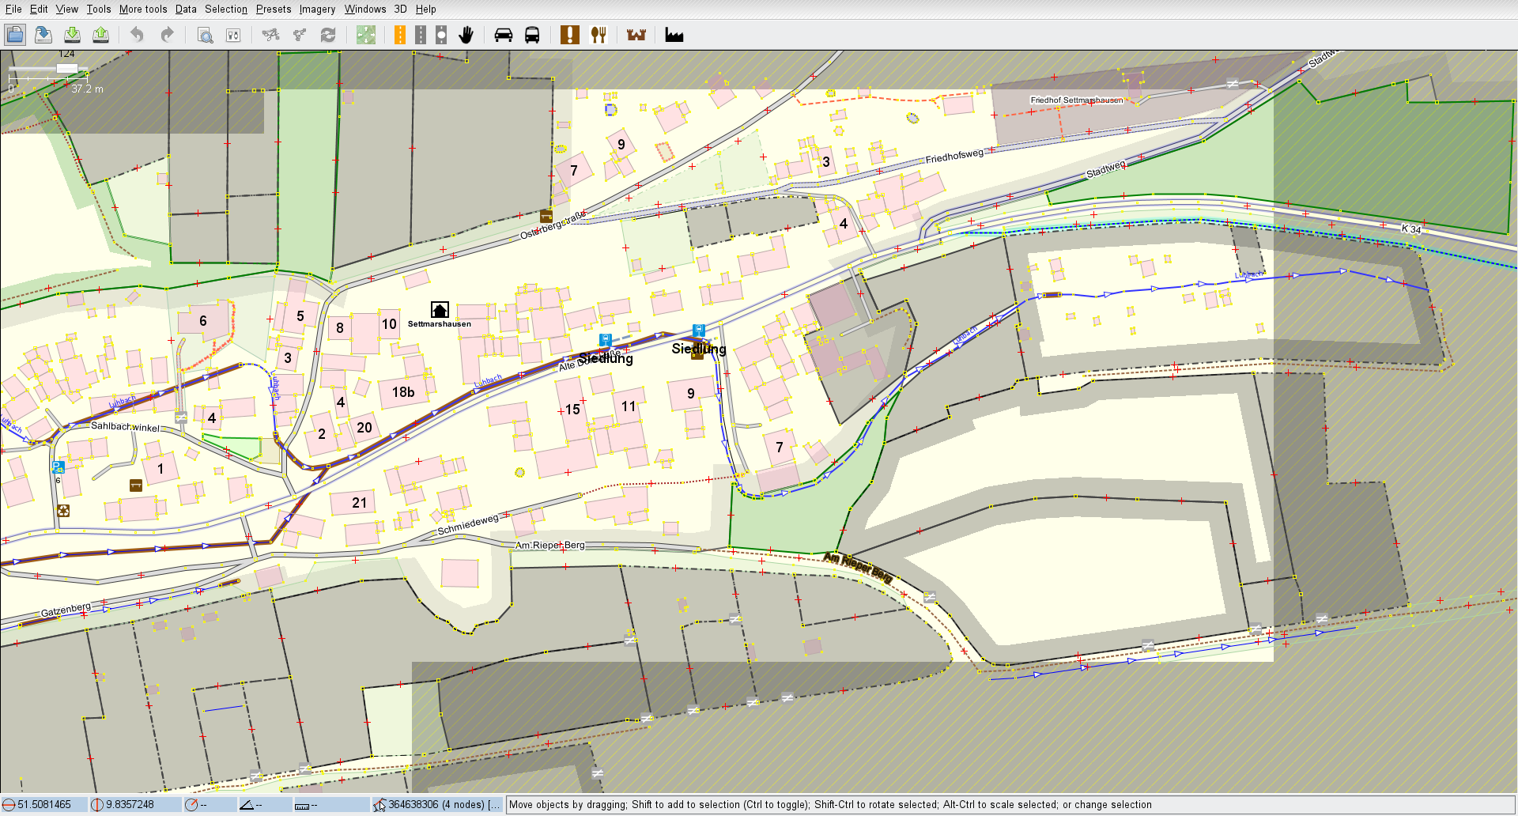Choose the car preset icon
The height and width of the screenshot is (816, 1518).
(x=504, y=35)
